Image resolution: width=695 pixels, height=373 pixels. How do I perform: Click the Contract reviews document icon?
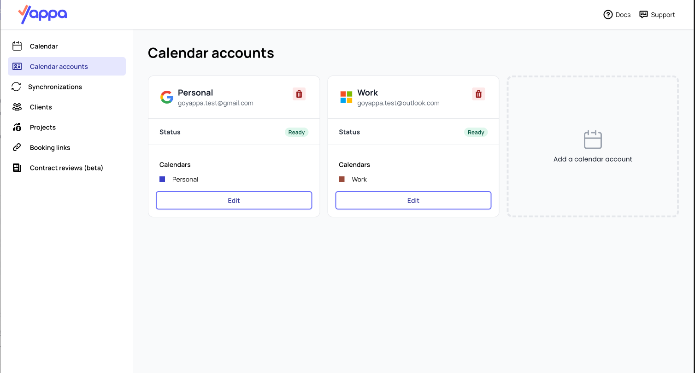tap(17, 168)
